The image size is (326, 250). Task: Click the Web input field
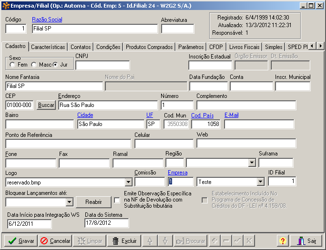tap(246, 143)
